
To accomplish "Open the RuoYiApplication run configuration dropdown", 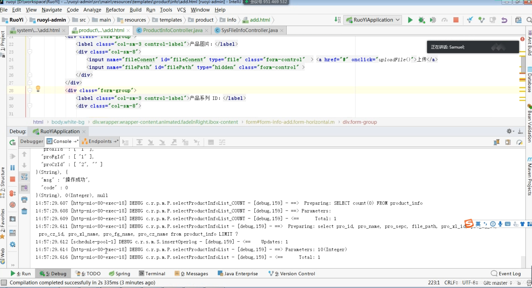I will click(373, 20).
